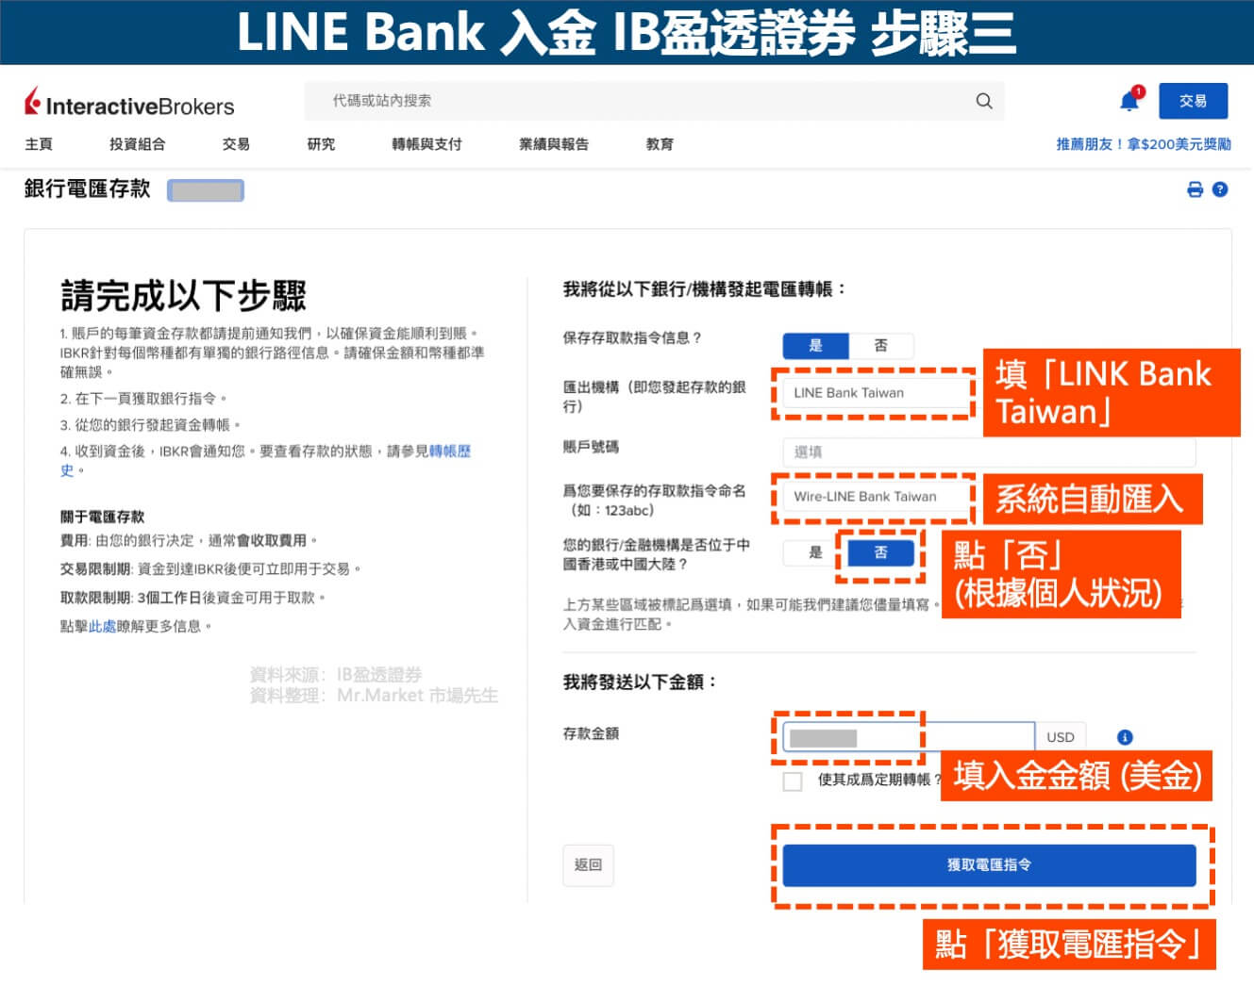Open the 轉帳與支付 menu
The height and width of the screenshot is (986, 1254).
pos(426,144)
